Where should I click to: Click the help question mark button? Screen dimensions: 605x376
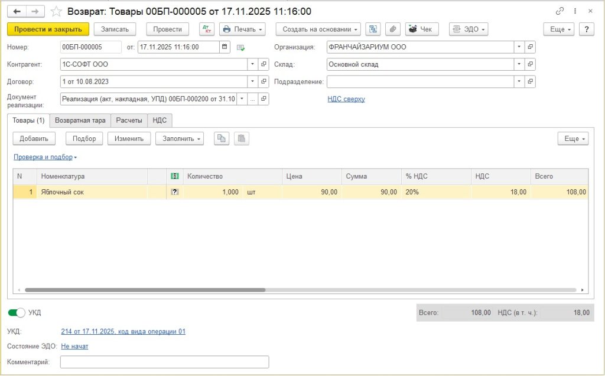click(586, 29)
